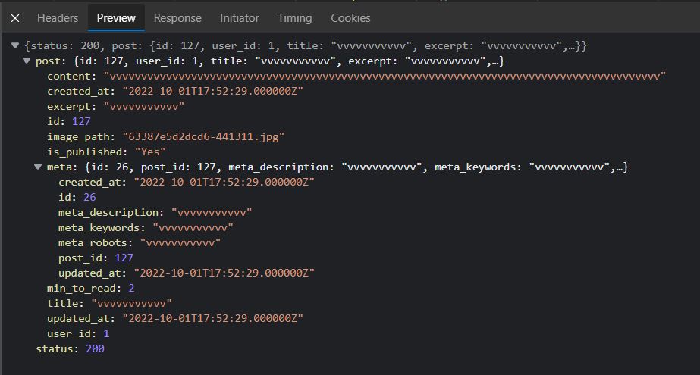Select the meta_robots property line

tap(139, 243)
